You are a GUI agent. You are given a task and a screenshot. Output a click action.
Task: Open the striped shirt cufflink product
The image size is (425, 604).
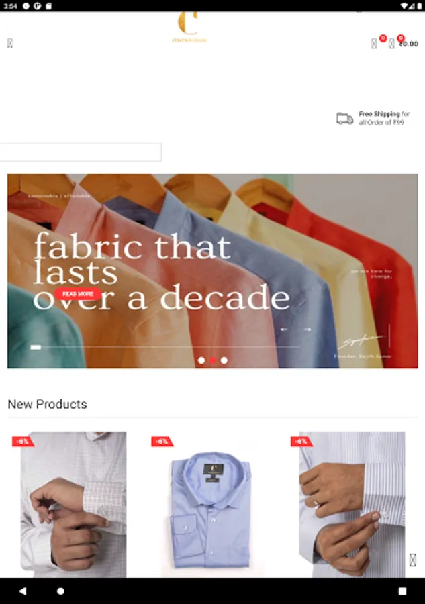click(x=352, y=505)
